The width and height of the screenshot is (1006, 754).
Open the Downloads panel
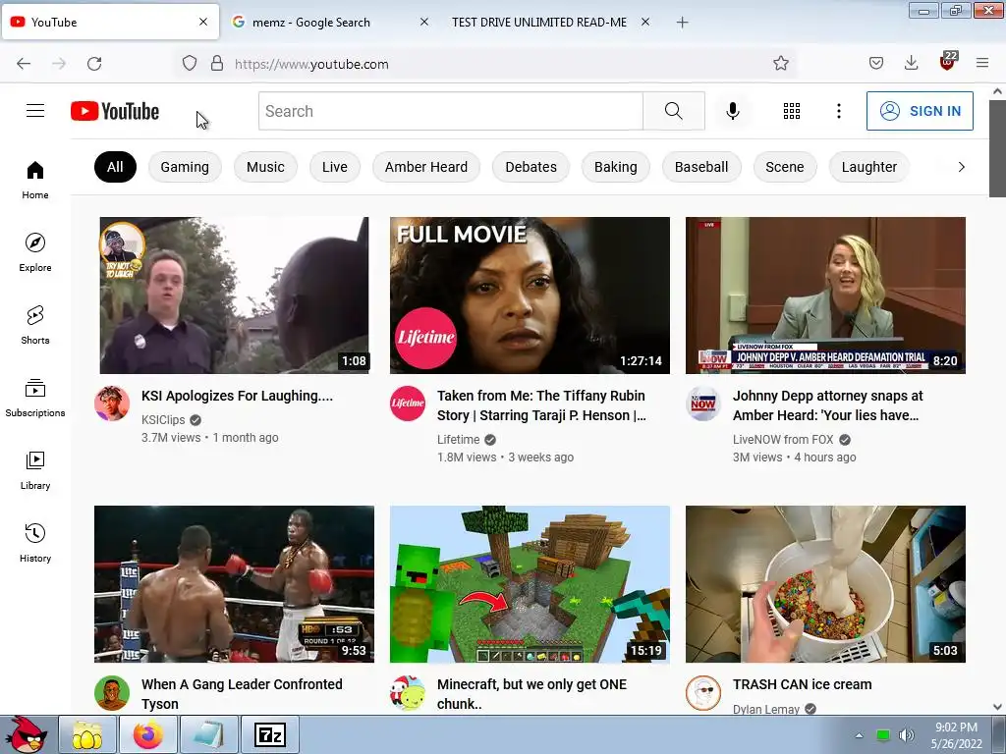pyautogui.click(x=911, y=64)
